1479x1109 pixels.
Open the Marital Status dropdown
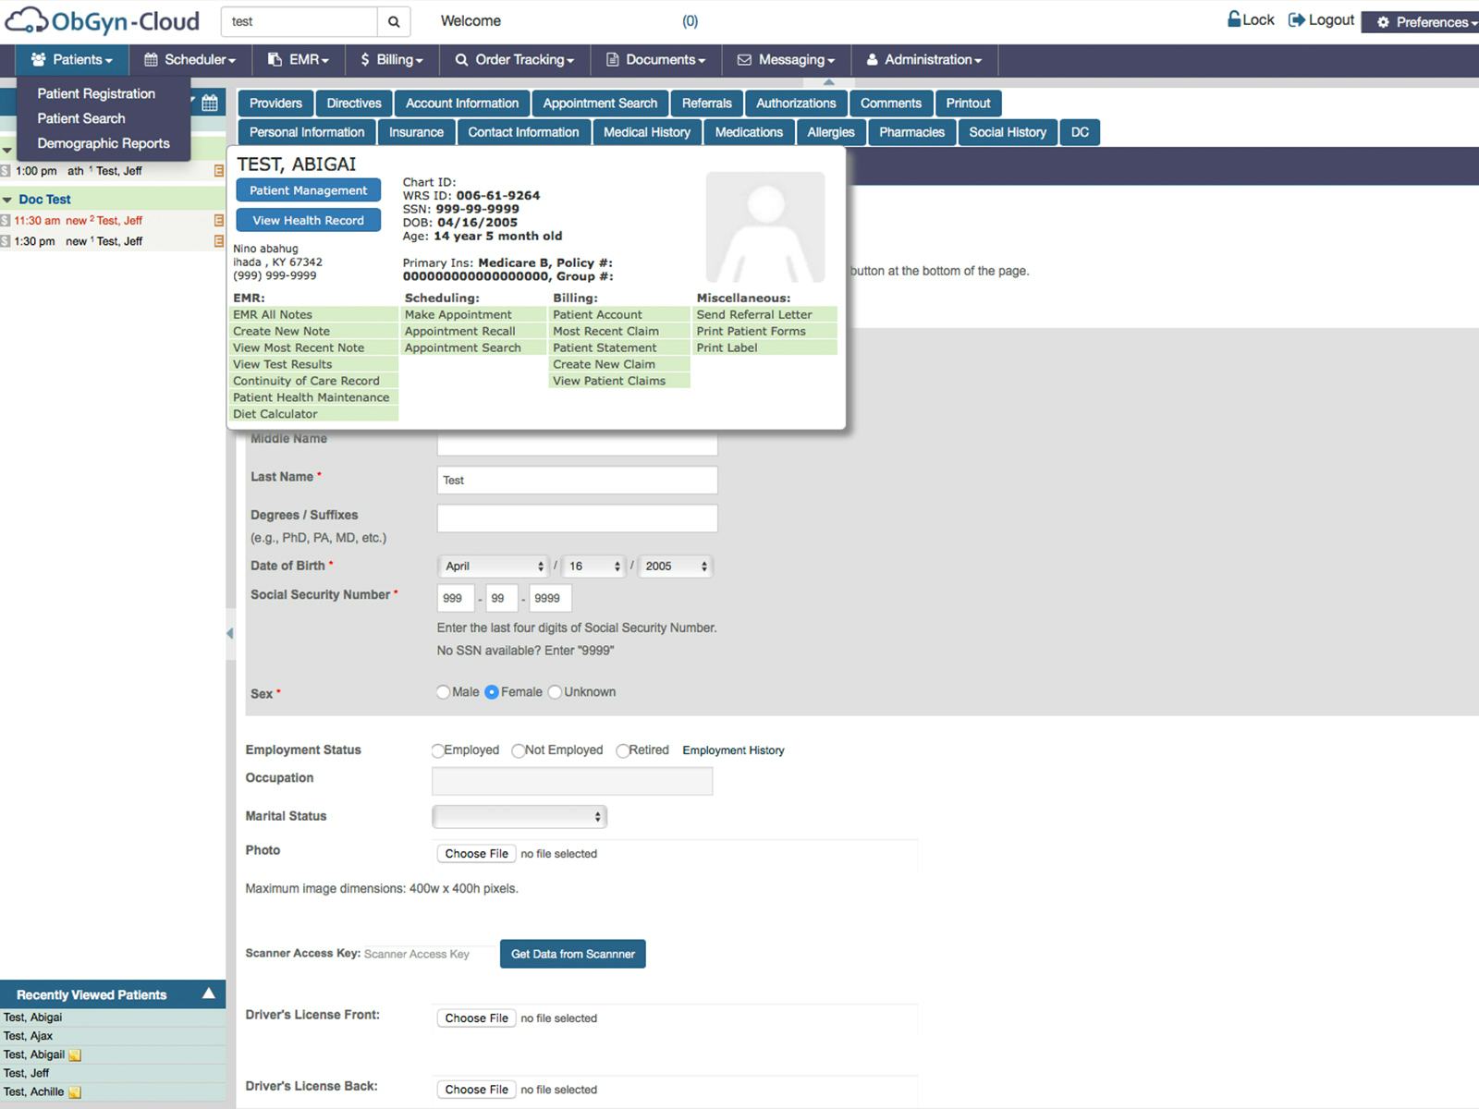[519, 816]
